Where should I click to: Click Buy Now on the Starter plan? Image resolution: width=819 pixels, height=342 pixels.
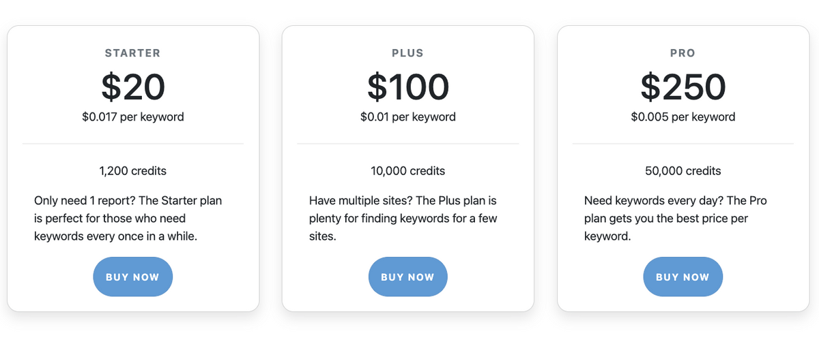132,277
